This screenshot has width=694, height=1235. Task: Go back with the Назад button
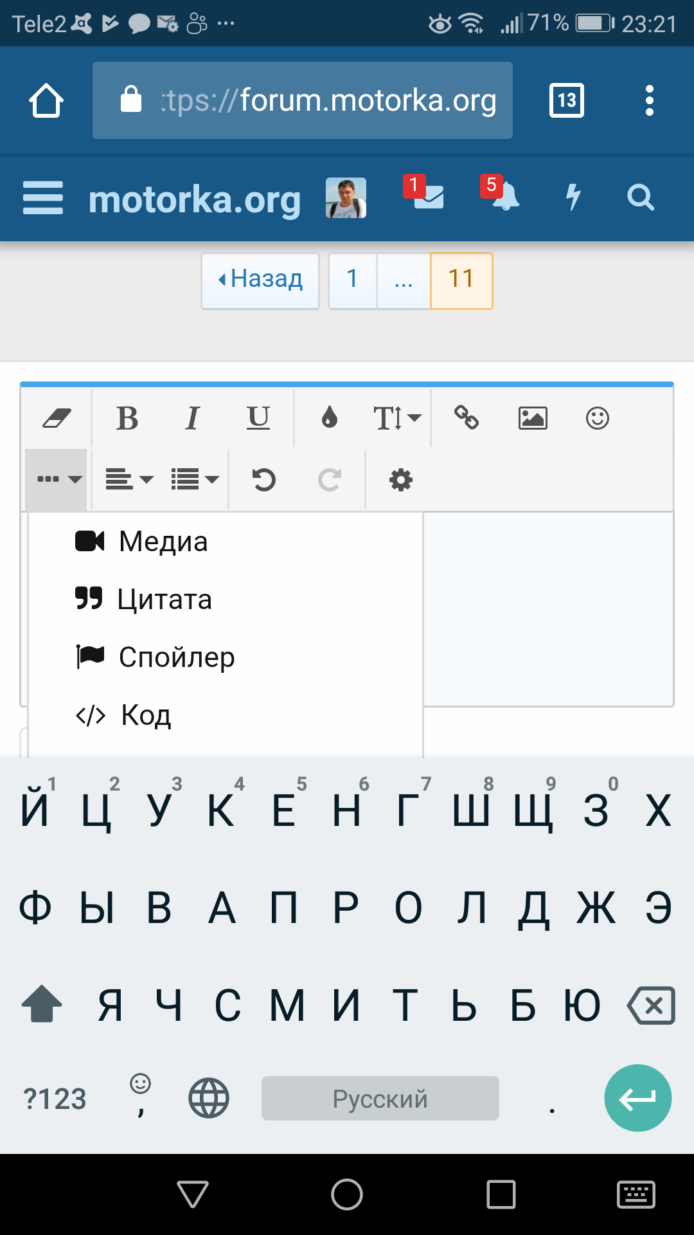tap(260, 280)
